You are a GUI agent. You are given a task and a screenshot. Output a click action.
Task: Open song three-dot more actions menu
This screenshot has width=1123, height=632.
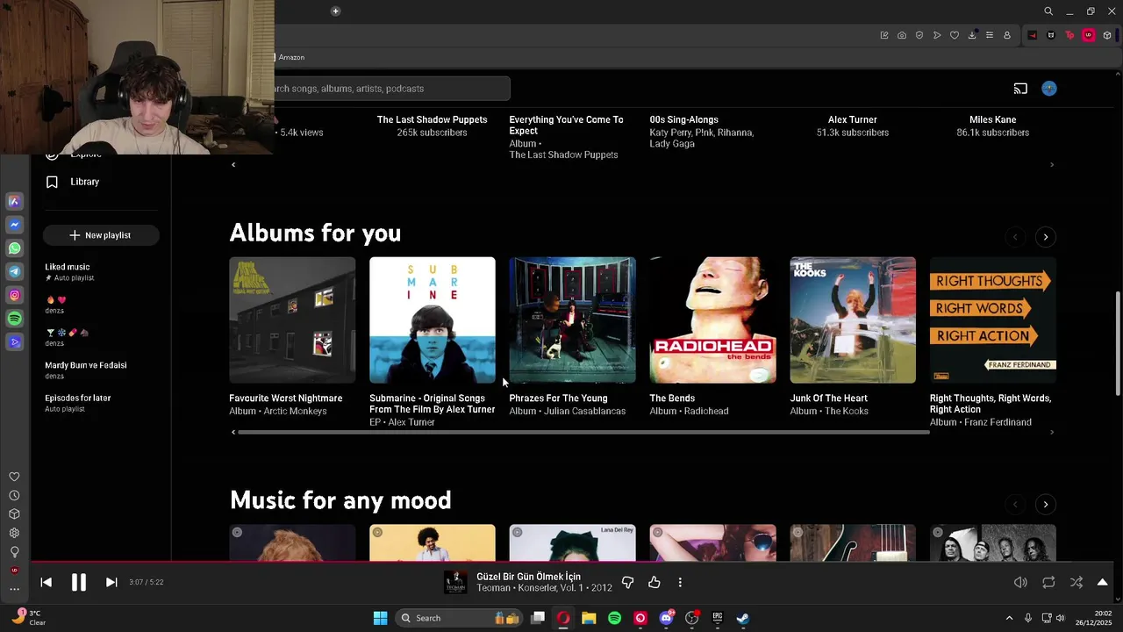coord(680,582)
